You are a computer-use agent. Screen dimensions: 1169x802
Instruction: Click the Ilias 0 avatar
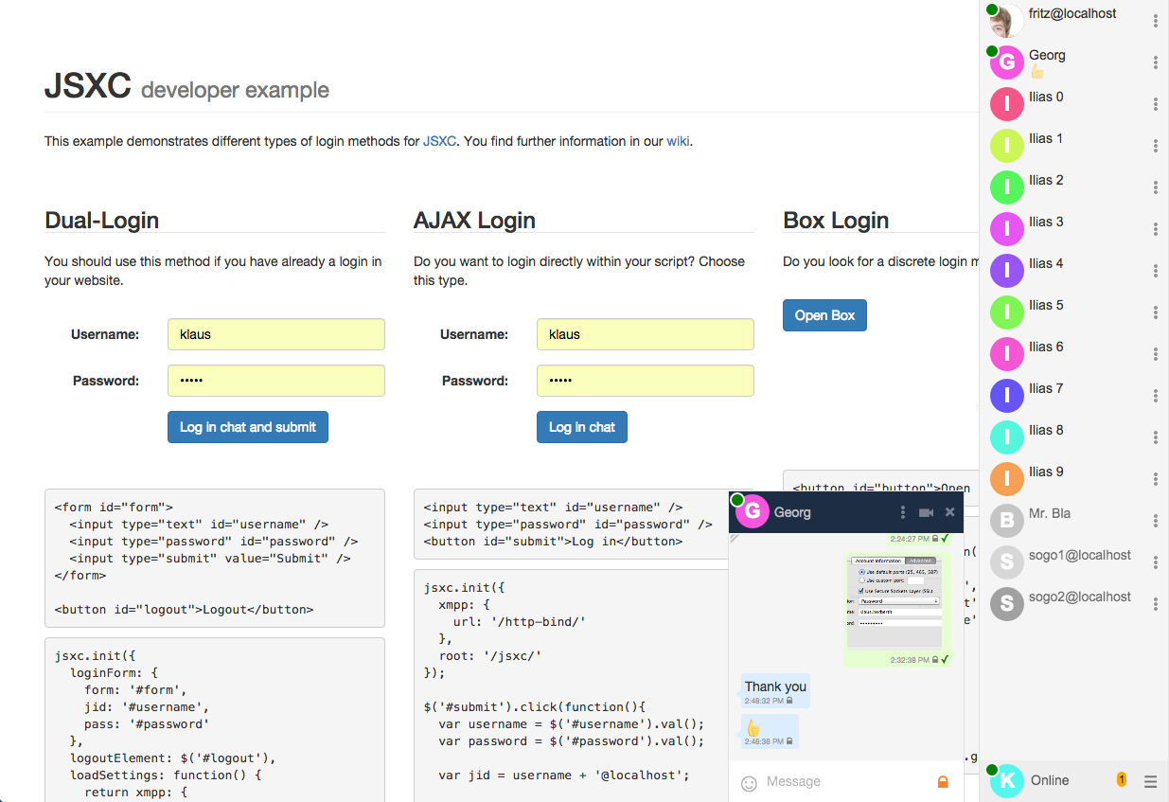1006,104
